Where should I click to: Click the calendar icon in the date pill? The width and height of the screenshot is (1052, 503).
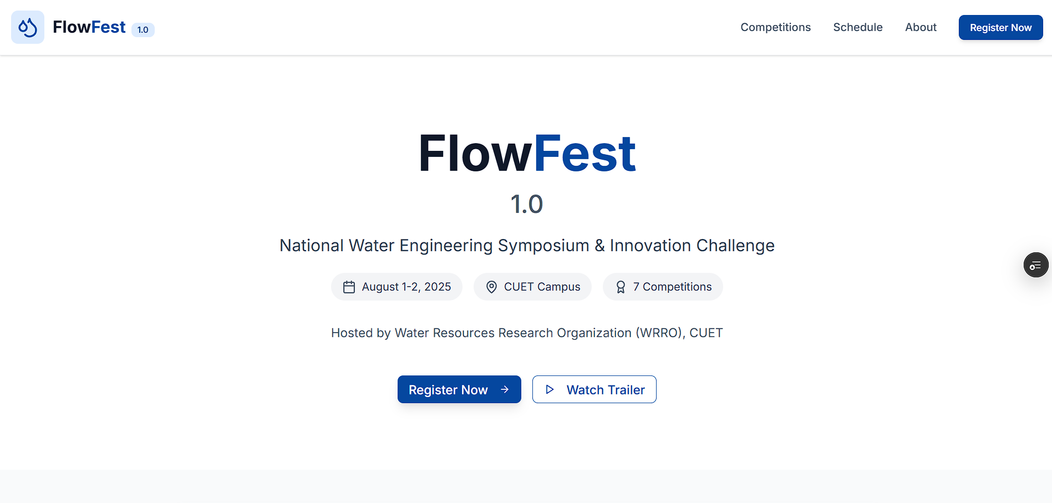349,287
